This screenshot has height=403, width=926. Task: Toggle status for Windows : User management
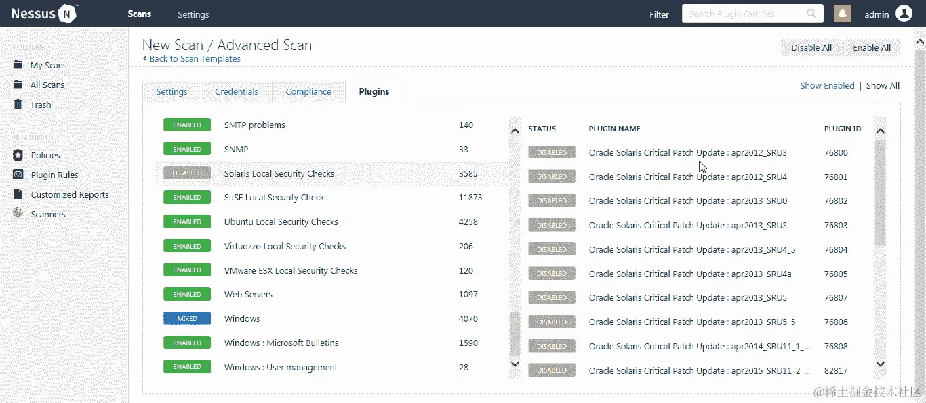[187, 367]
